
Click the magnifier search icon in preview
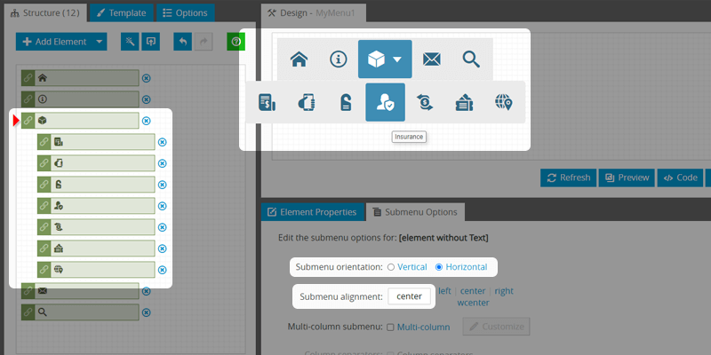[x=471, y=59]
